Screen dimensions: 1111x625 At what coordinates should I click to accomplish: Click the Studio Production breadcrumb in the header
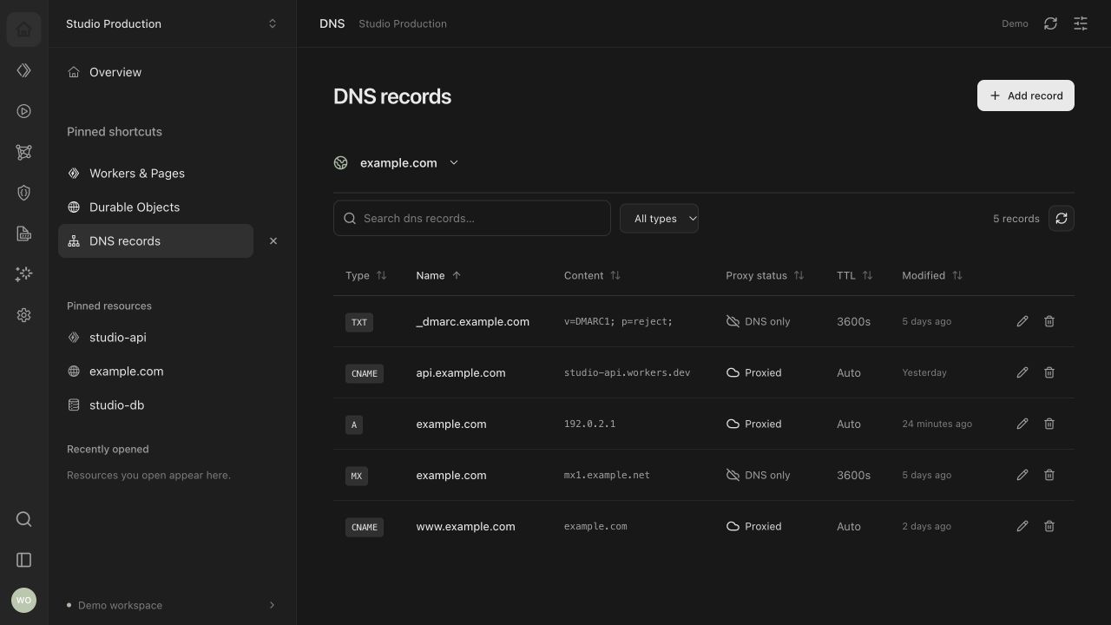tap(403, 23)
